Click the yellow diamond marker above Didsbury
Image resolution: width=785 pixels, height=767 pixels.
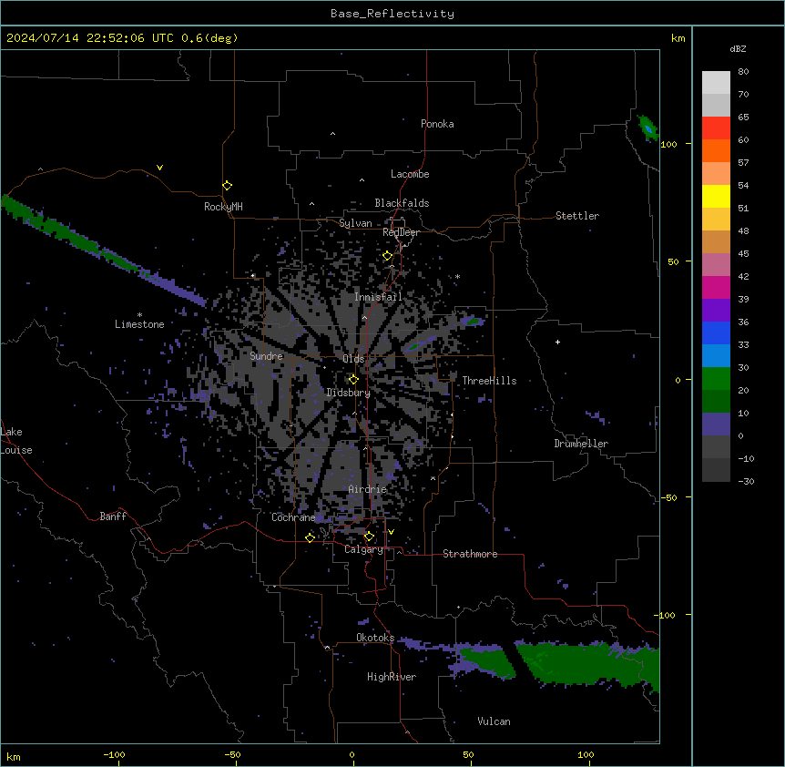353,380
